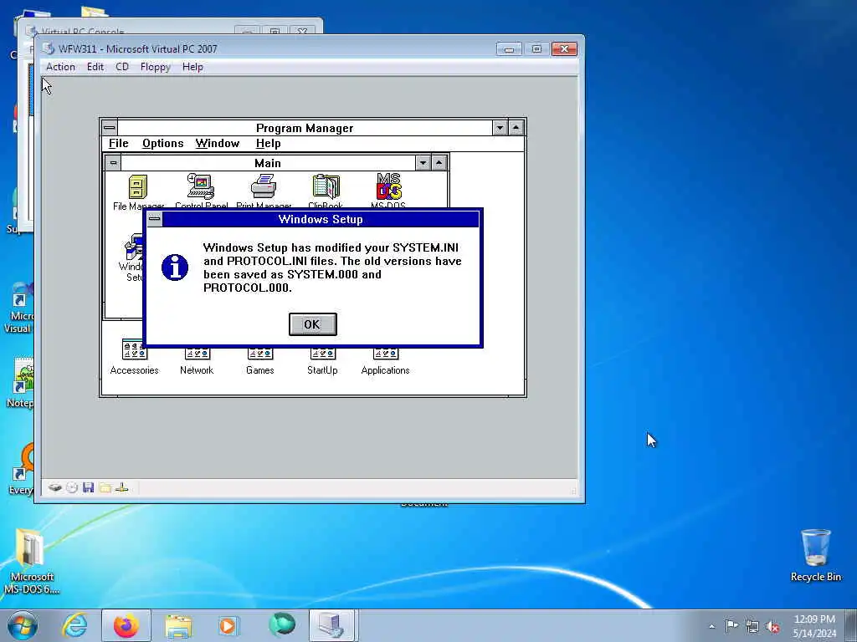The image size is (857, 642).
Task: Open the Virtual PC Floppy menu
Action: click(x=155, y=67)
